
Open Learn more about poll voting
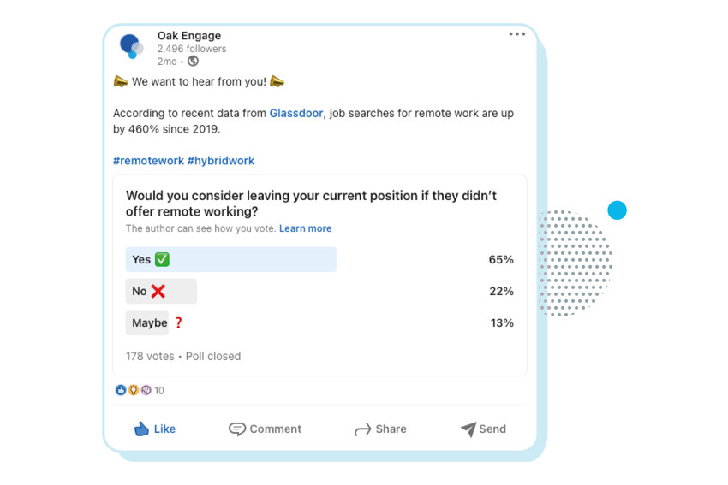[305, 228]
